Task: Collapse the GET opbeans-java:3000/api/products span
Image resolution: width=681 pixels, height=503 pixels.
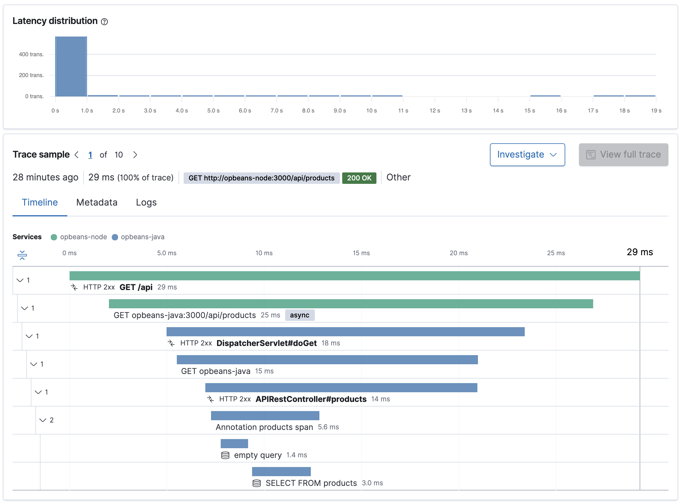Action: pos(25,308)
